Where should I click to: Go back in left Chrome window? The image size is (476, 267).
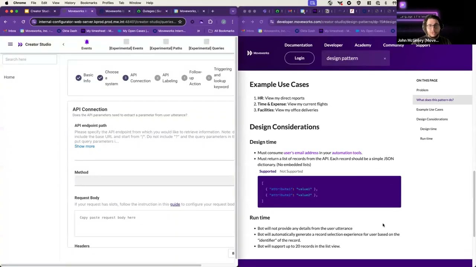tap(6, 22)
